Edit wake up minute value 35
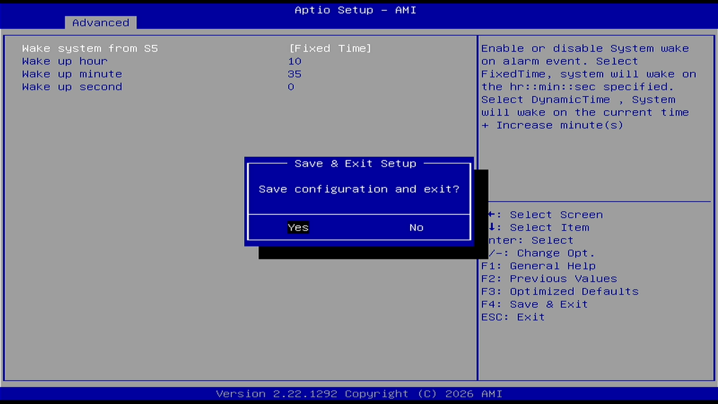This screenshot has height=404, width=718. [x=294, y=74]
